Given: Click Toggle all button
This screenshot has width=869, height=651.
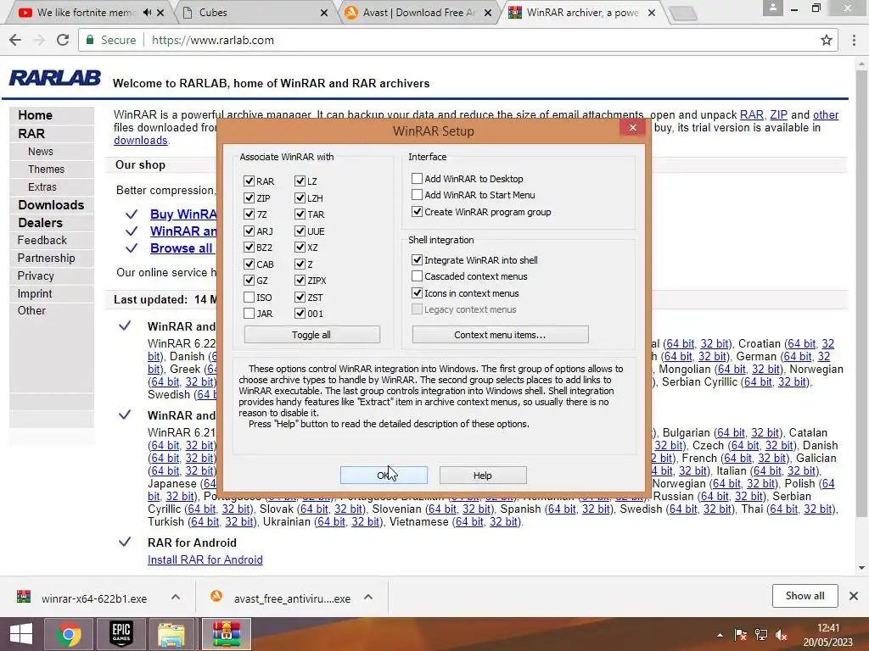Looking at the screenshot, I should click(x=311, y=334).
